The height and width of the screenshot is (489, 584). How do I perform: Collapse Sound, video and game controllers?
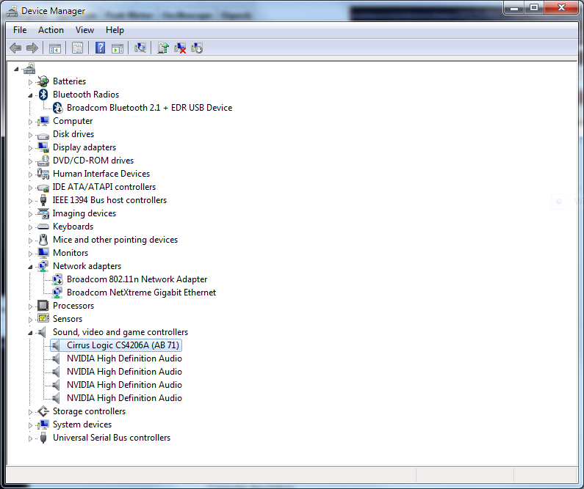(31, 332)
